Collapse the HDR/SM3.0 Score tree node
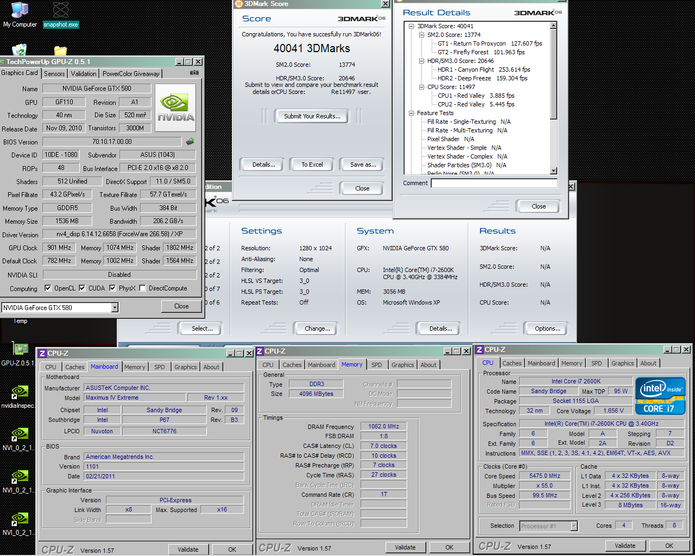This screenshot has height=556, width=695. tap(421, 61)
